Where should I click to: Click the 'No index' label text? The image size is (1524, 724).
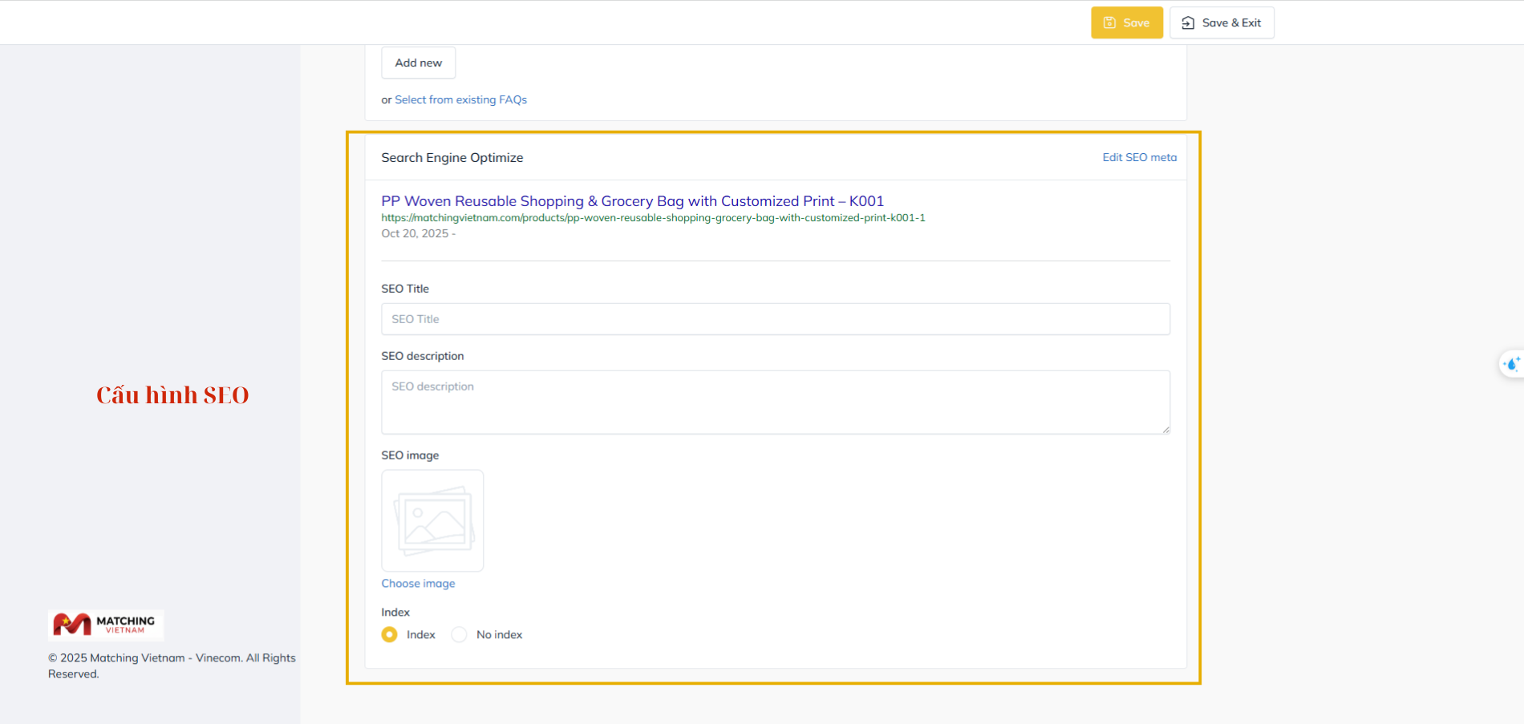[x=499, y=634]
